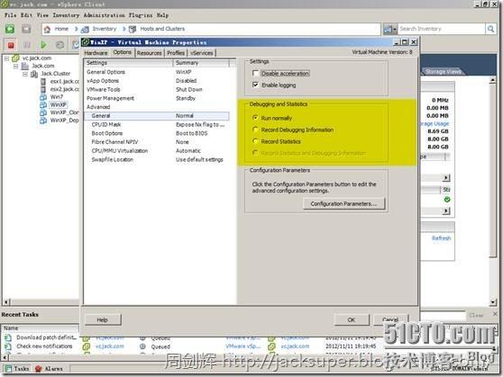The height and width of the screenshot is (377, 503).
Task: Open the File menu
Action: [x=10, y=15]
